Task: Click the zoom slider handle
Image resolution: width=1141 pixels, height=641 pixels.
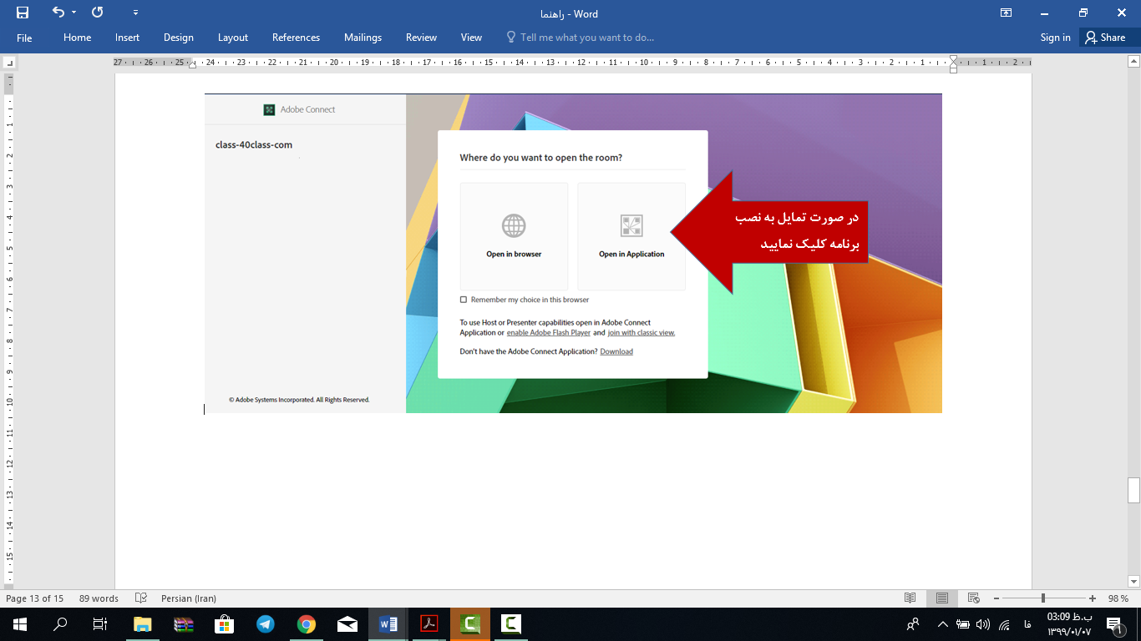Action: pyautogui.click(x=1042, y=598)
